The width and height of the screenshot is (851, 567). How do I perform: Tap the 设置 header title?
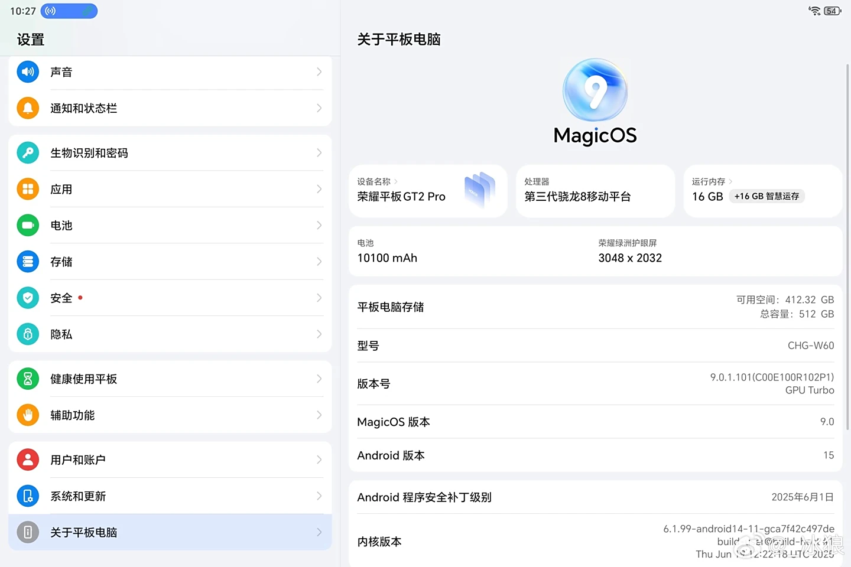[x=31, y=40]
